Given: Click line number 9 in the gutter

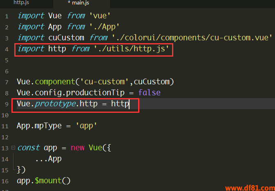Looking at the screenshot, I should pos(7,104).
